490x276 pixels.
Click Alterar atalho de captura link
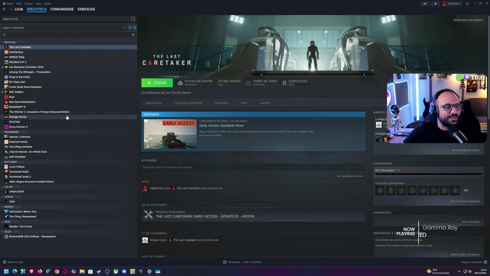tap(465, 255)
